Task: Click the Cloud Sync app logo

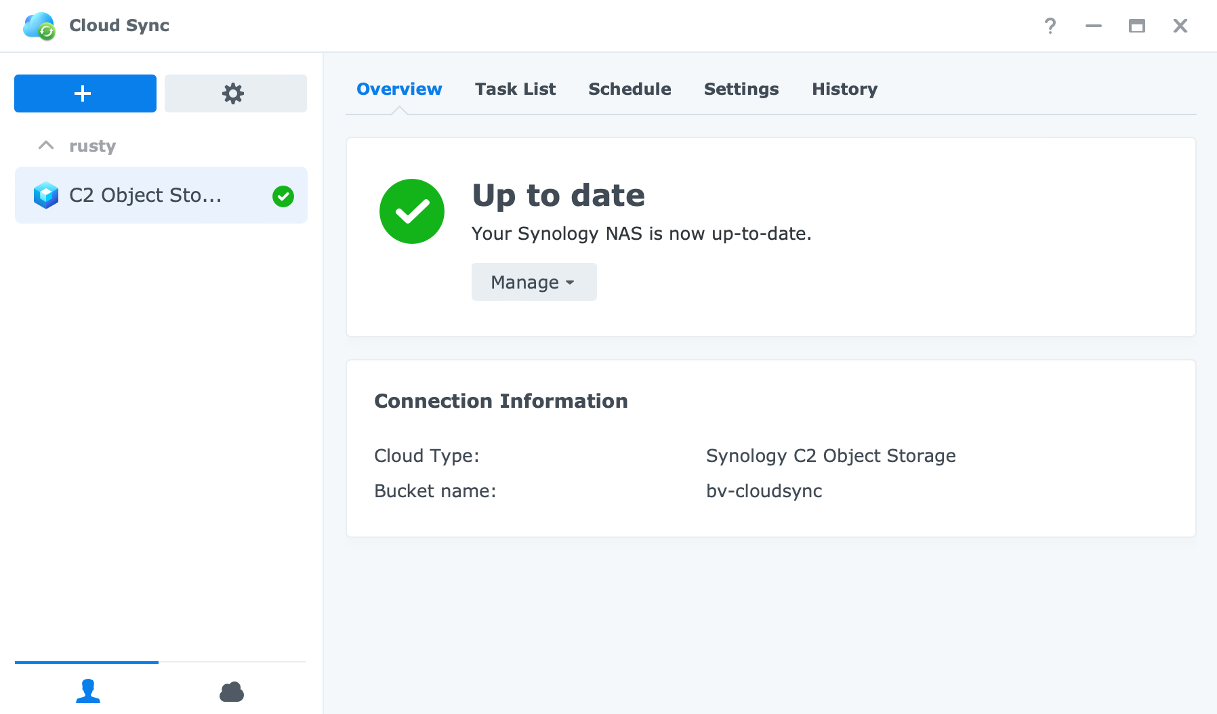Action: 39,26
